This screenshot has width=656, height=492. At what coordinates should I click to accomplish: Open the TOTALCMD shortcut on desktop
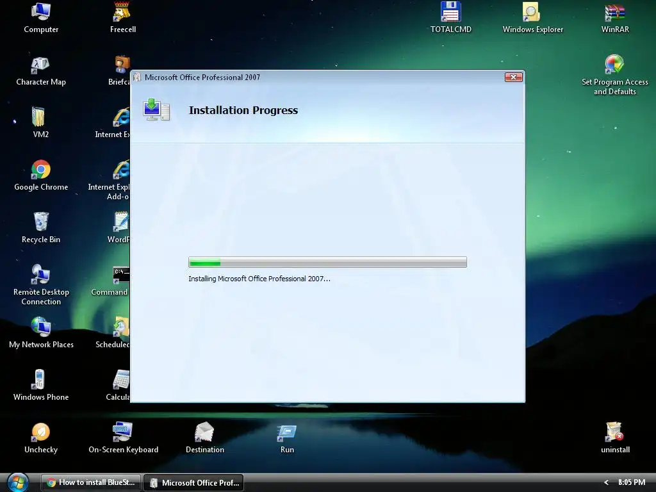coord(451,19)
